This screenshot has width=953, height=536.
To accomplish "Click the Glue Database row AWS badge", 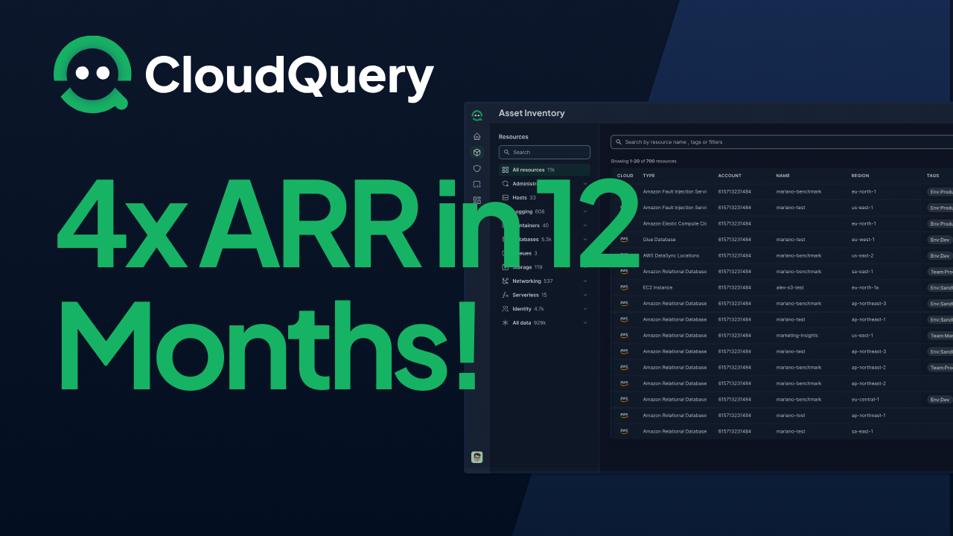I will tap(625, 240).
